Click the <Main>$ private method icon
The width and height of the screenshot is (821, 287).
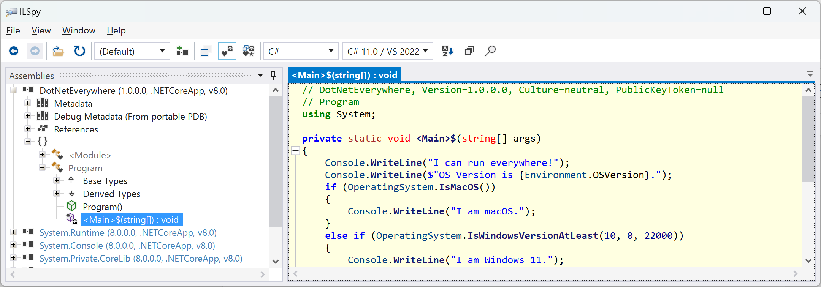72,219
